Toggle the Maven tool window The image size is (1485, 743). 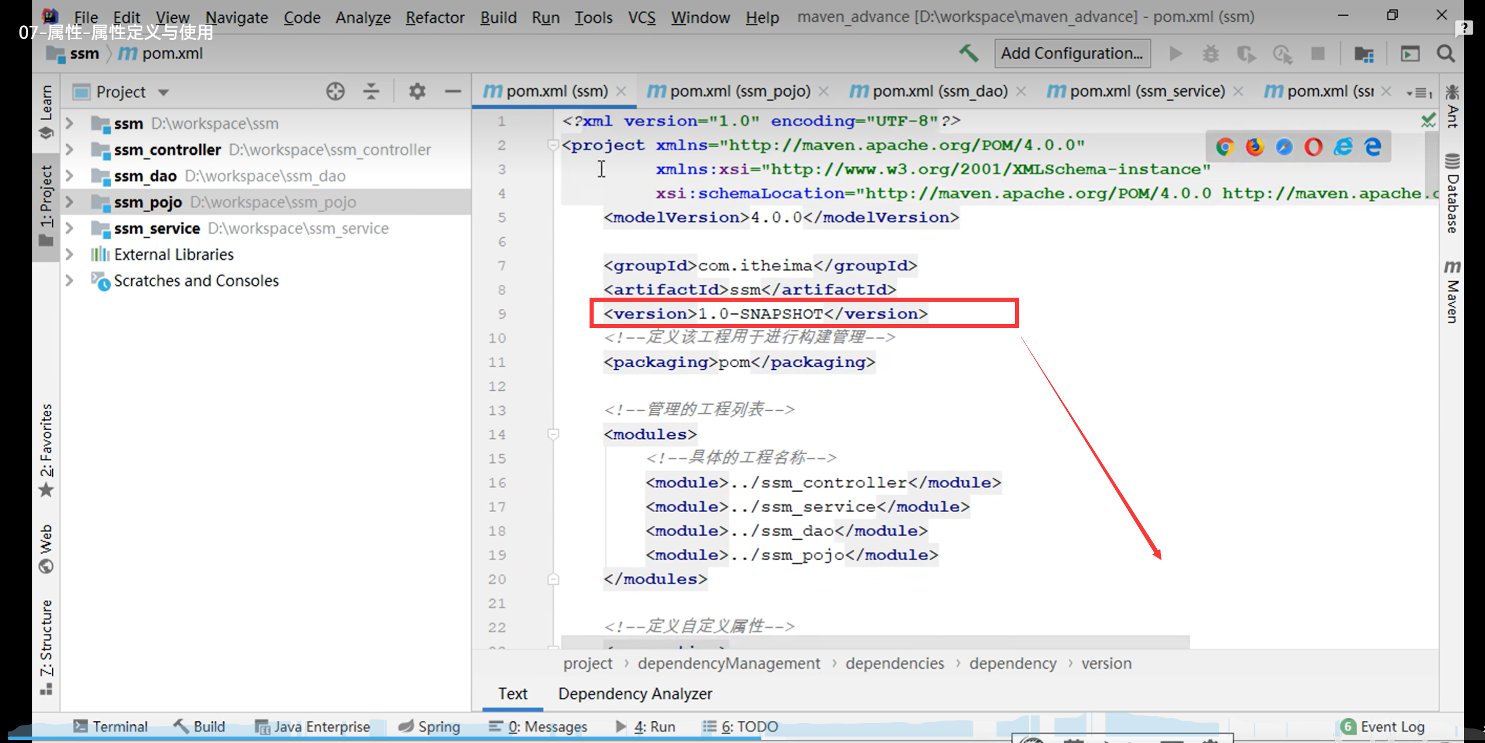[1452, 292]
